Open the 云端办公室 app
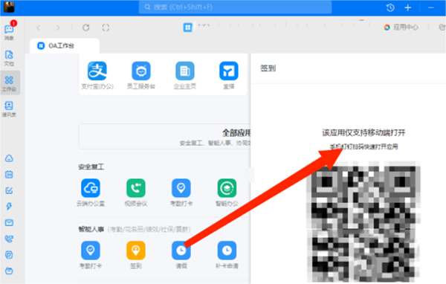Image resolution: width=446 pixels, height=284 pixels. (x=91, y=193)
